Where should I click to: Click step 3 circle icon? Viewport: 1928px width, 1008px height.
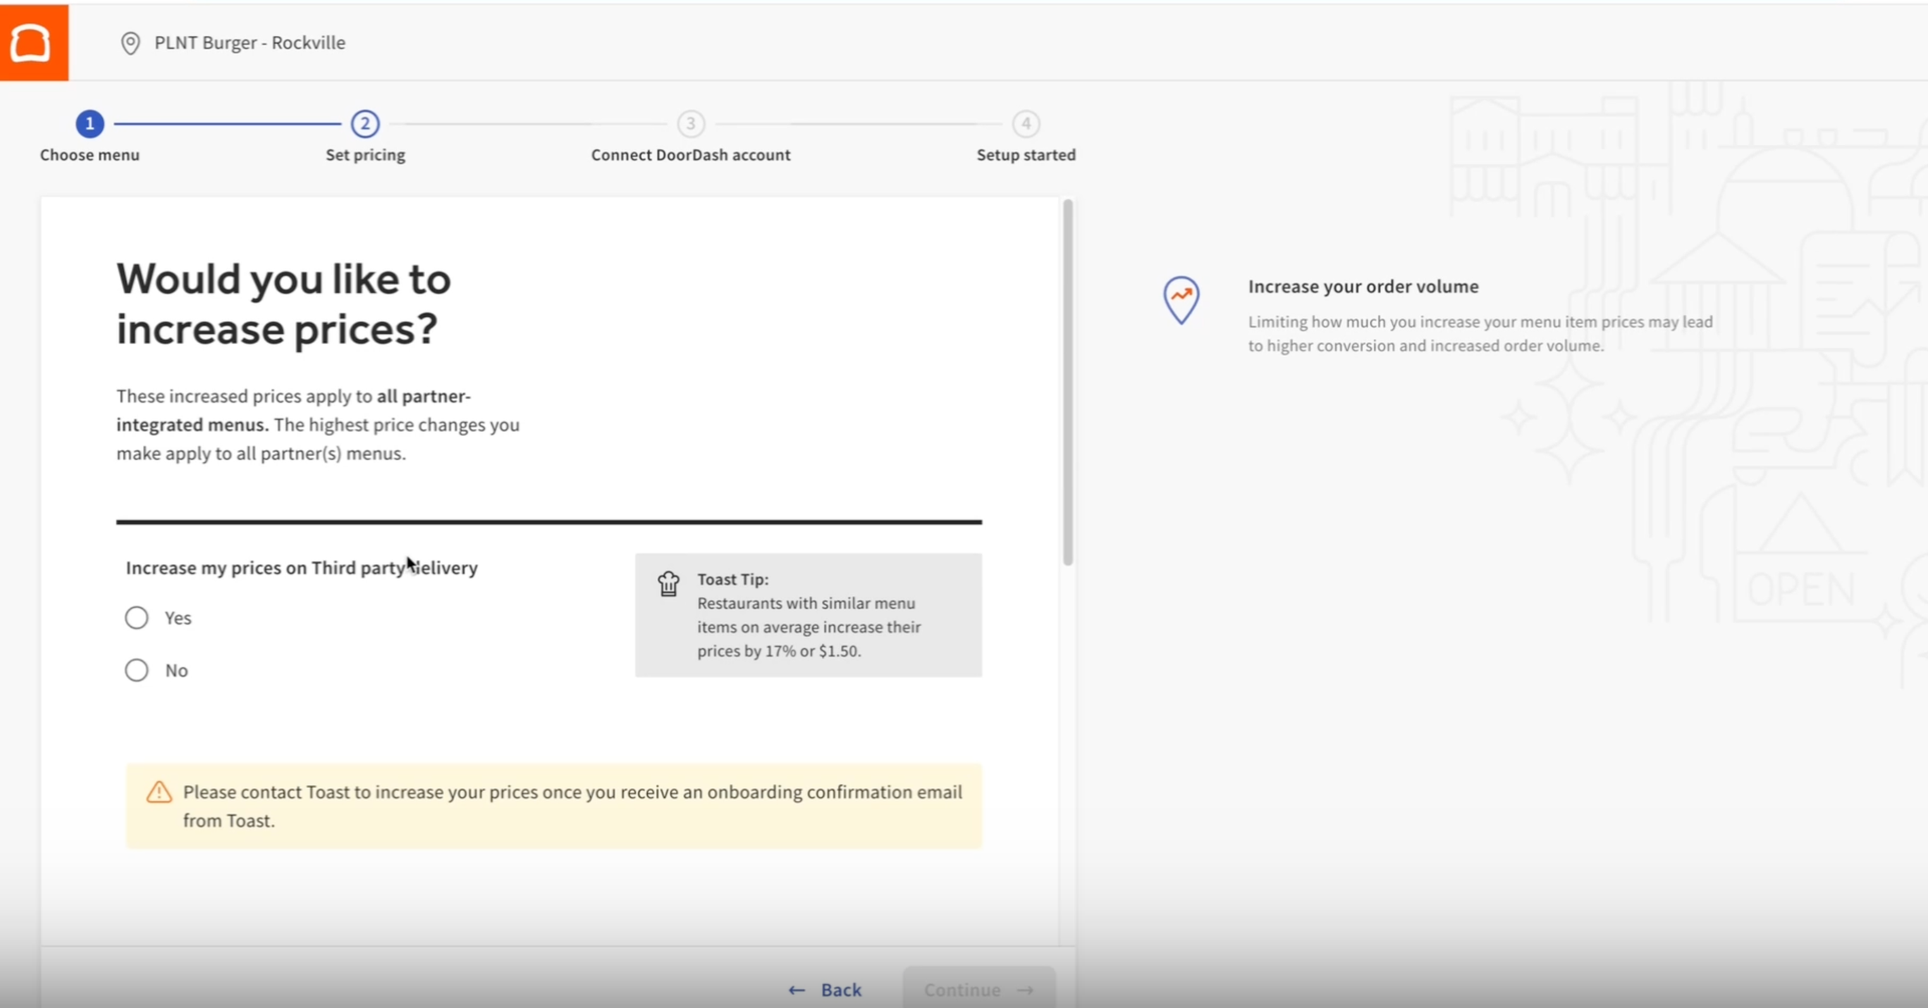(691, 124)
